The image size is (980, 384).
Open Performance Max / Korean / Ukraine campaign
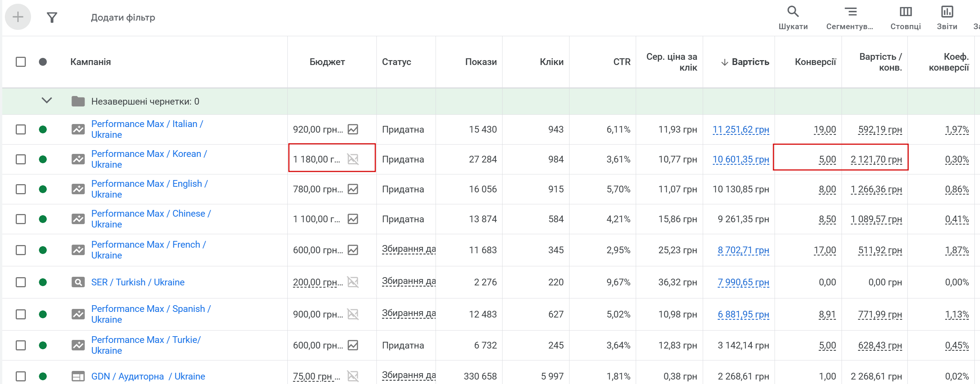(149, 159)
